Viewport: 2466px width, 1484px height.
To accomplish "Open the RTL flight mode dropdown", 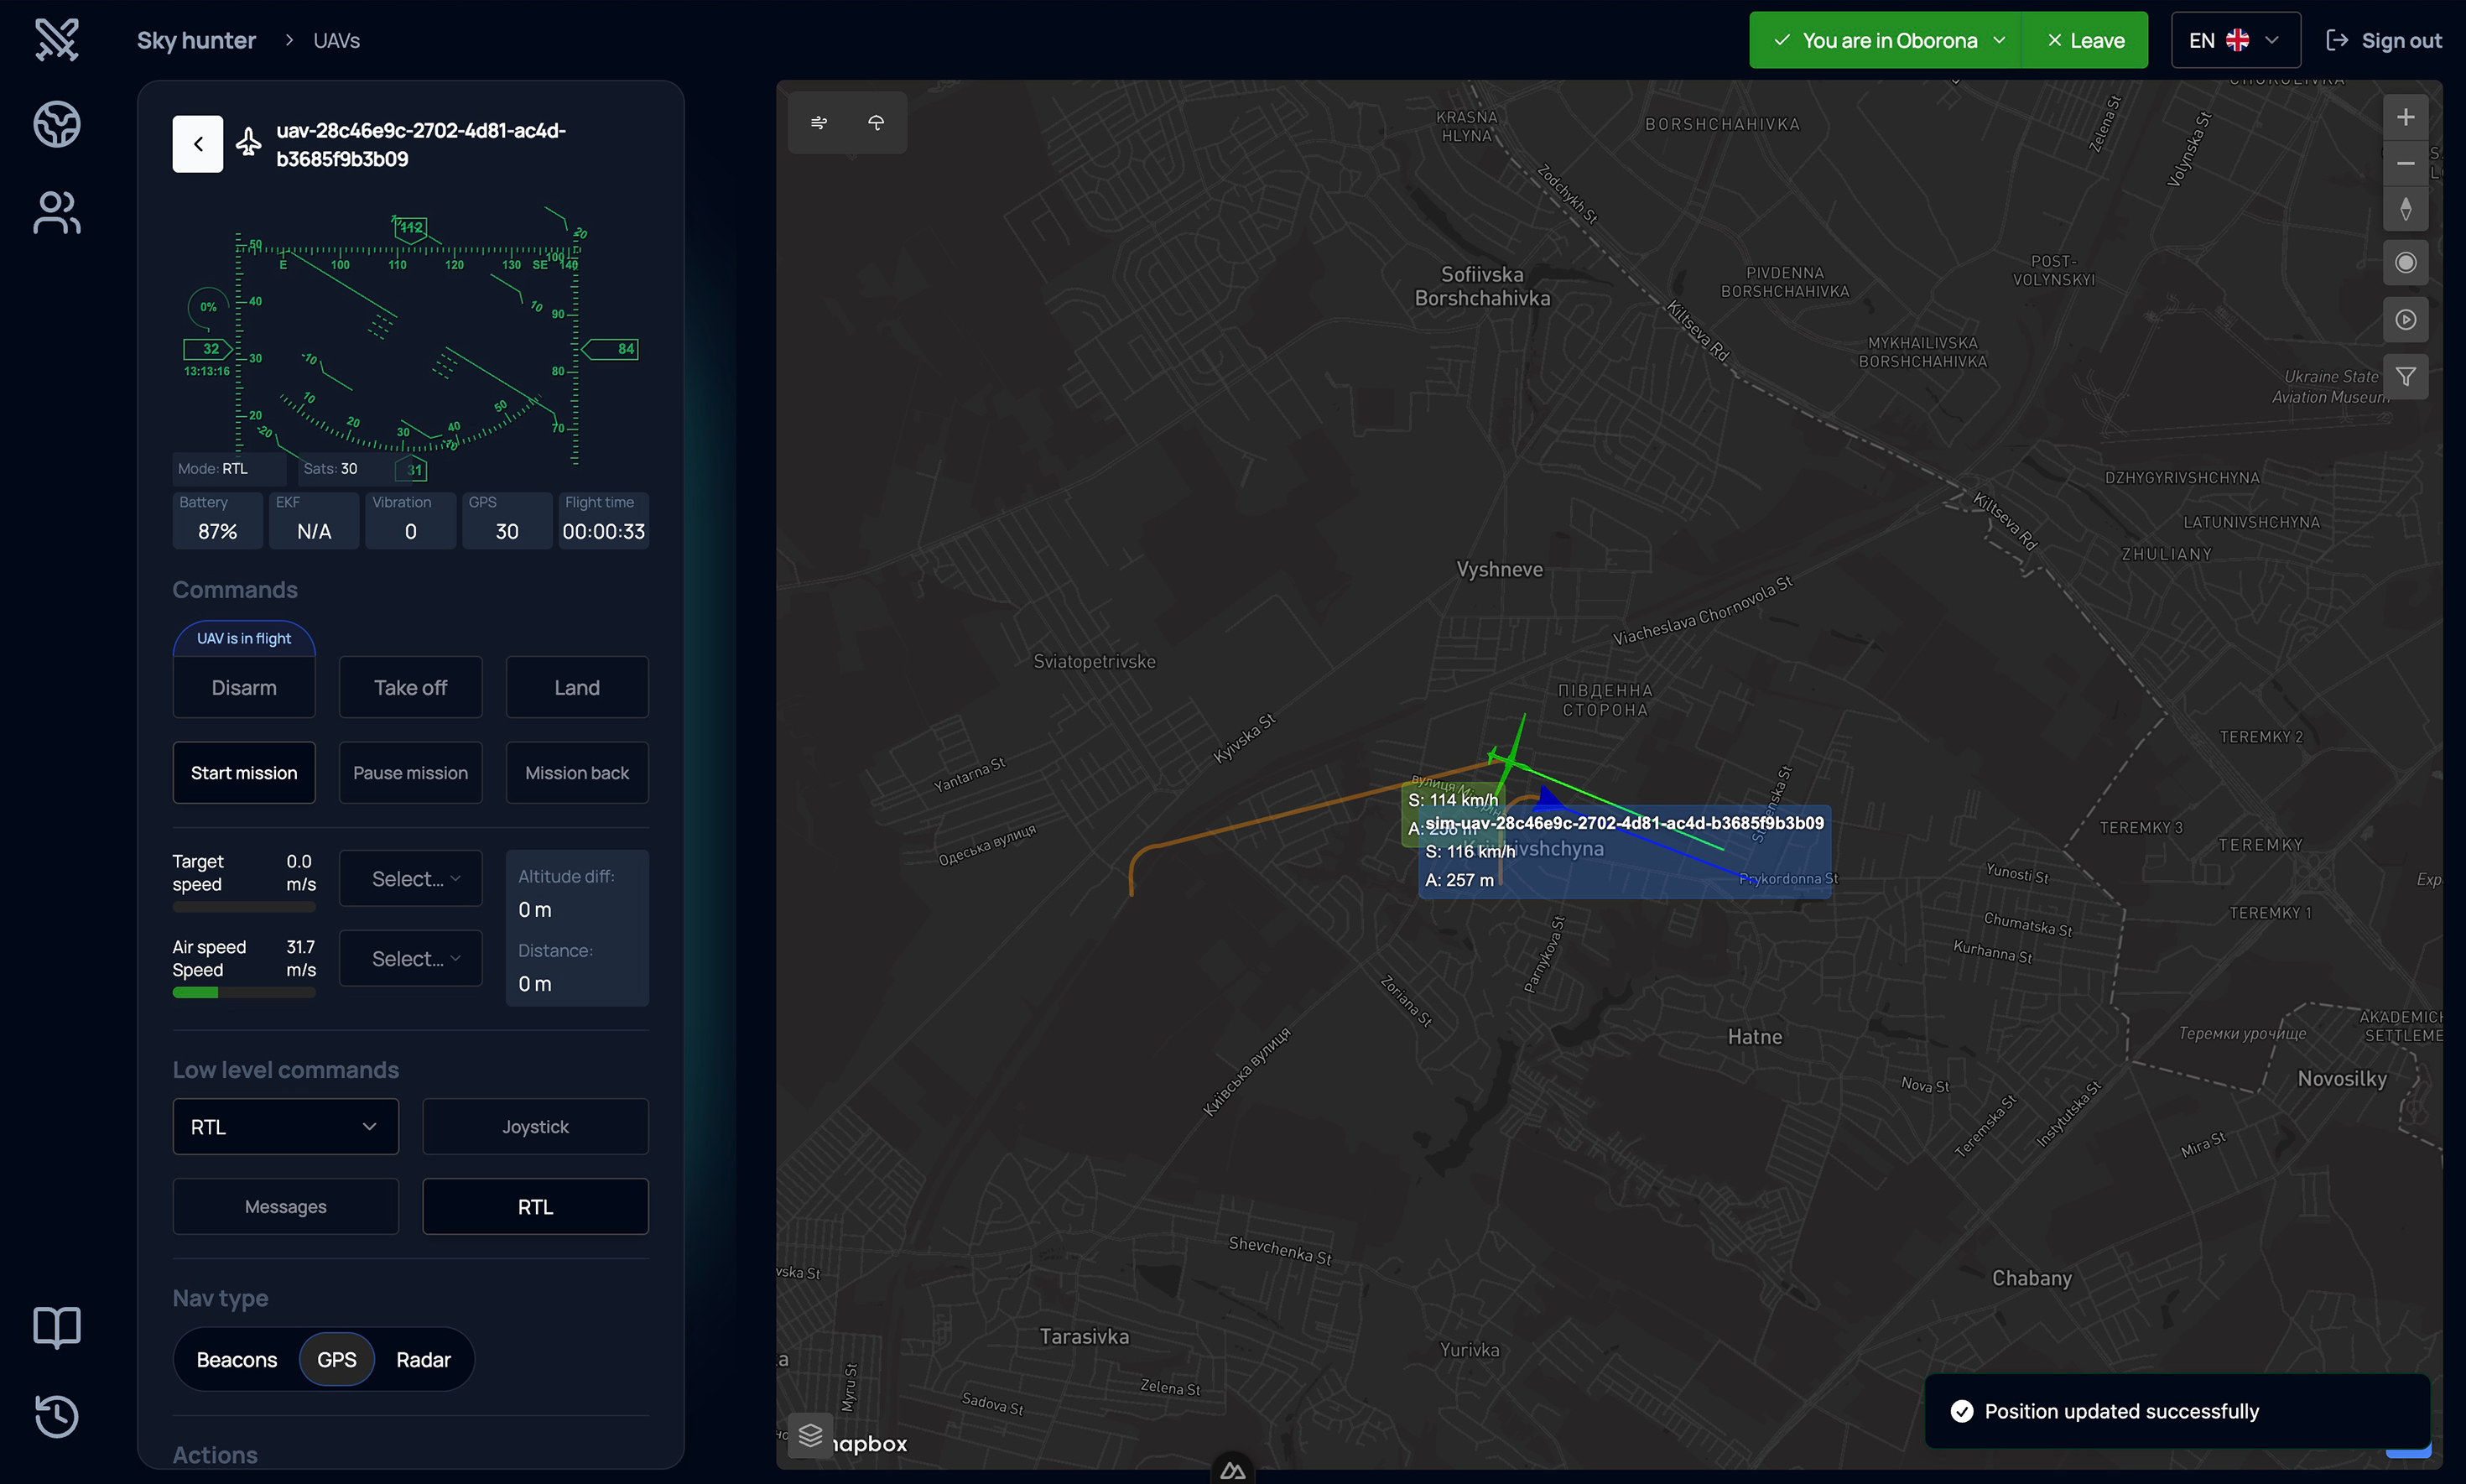I will (285, 1126).
